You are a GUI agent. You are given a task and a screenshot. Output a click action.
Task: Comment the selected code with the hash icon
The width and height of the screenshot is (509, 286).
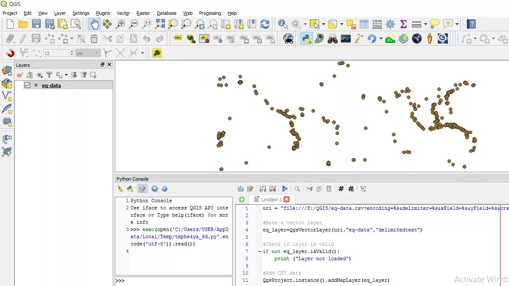point(341,189)
